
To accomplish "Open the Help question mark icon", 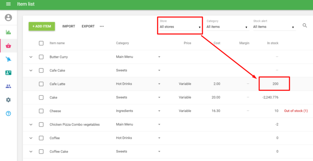I will 8,114.
